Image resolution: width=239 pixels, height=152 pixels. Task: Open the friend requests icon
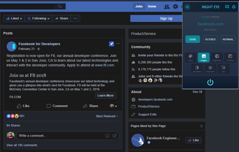pyautogui.click(x=167, y=7)
